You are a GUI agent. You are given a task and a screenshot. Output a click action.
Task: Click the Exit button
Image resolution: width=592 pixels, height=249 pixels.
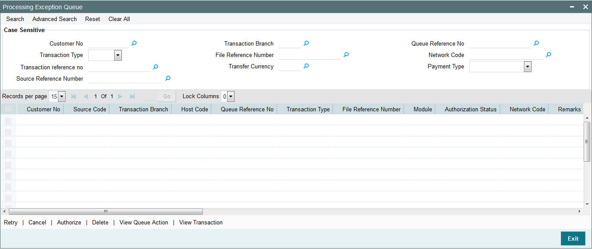(573, 238)
